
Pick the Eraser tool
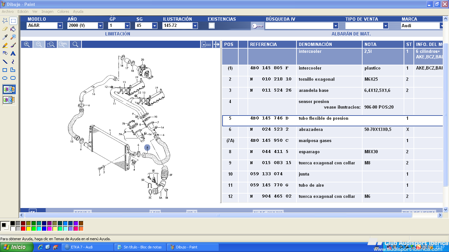pos(5,29)
